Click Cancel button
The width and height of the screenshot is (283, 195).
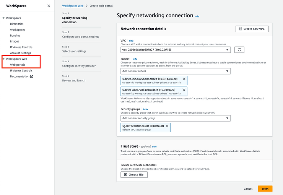tap(248, 188)
